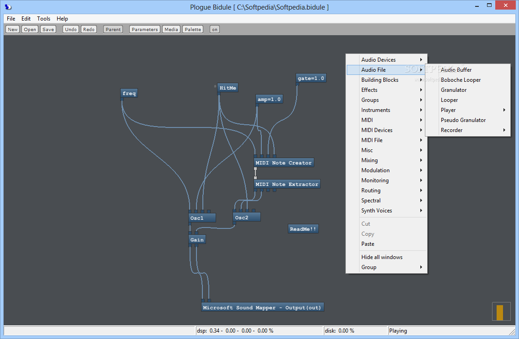Open the Parameters window button
Viewport: 519px width, 339px height.
pyautogui.click(x=145, y=29)
